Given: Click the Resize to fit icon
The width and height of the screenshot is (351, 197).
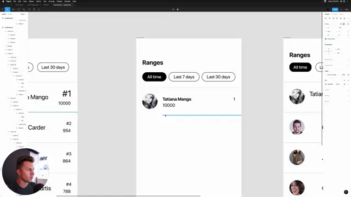Looking at the screenshot, I should 348,24.
